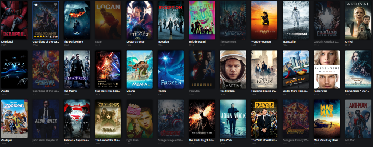The width and height of the screenshot is (373, 147).
Task: Open the Avatar poster
Action: click(x=15, y=69)
